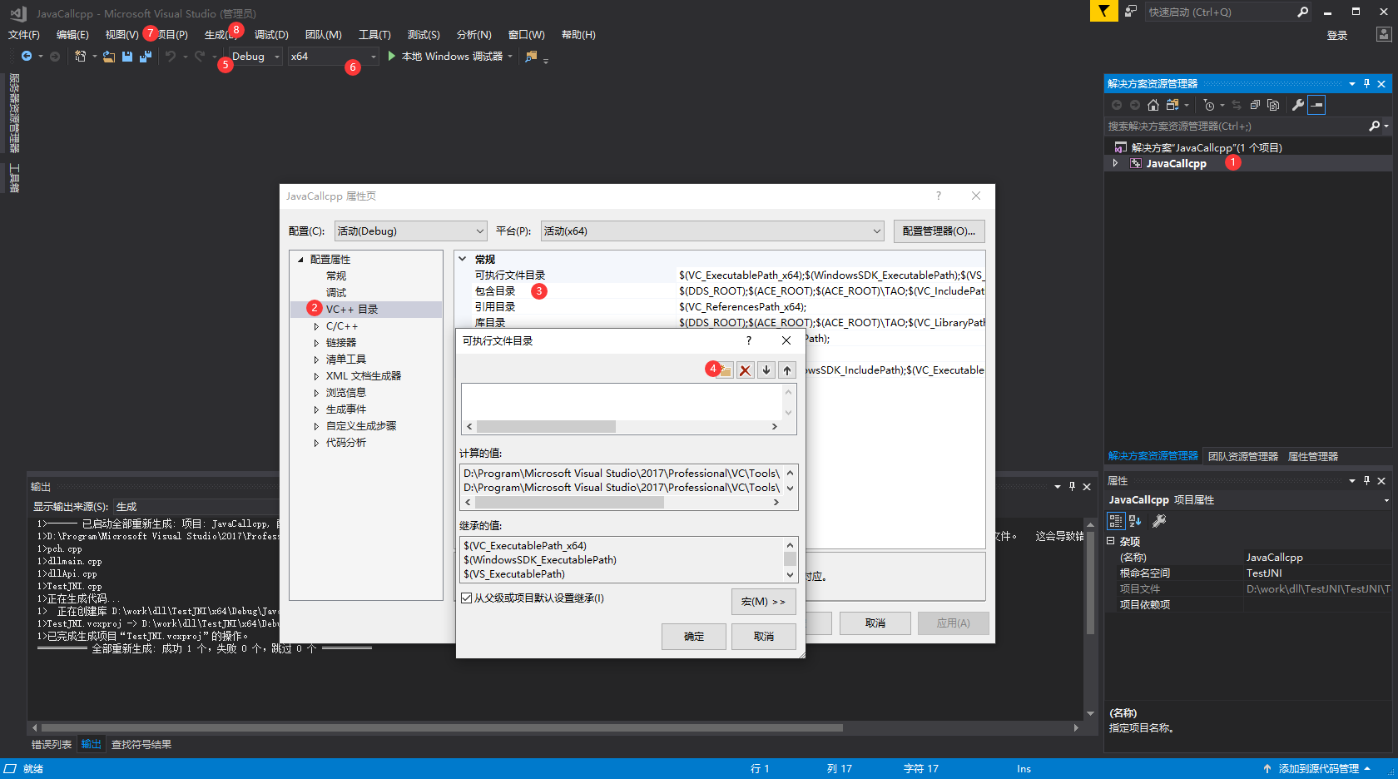
Task: Move directory entry up with the up-arrow icon
Action: [x=786, y=370]
